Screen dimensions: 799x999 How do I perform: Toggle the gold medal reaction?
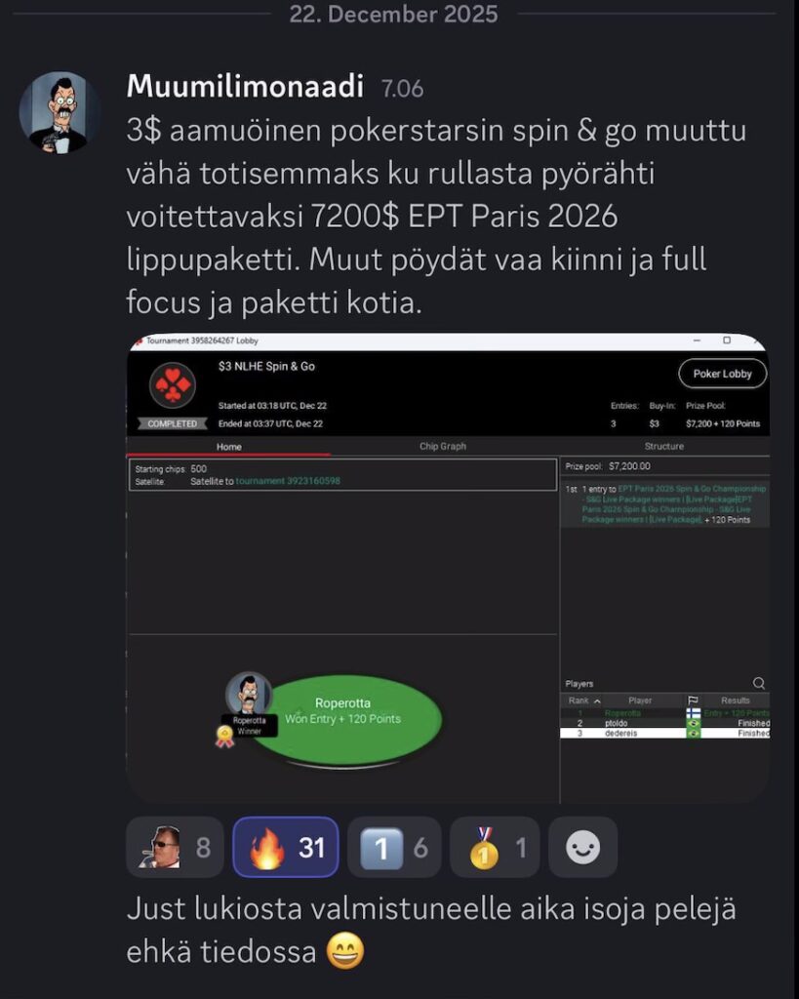coord(495,848)
